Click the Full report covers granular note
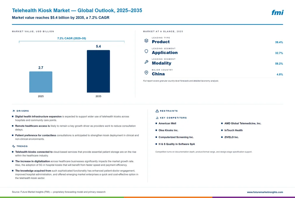Image resolution: width=295 pixels, height=198 pixels. pos(181,81)
